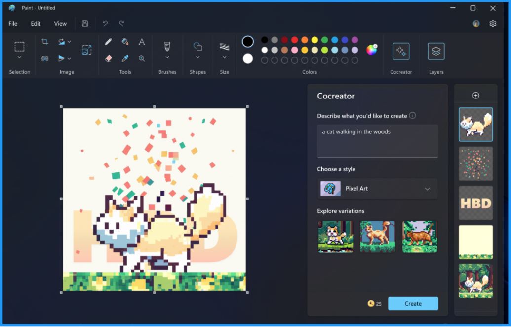
Task: Click the Save icon
Action: coord(85,24)
